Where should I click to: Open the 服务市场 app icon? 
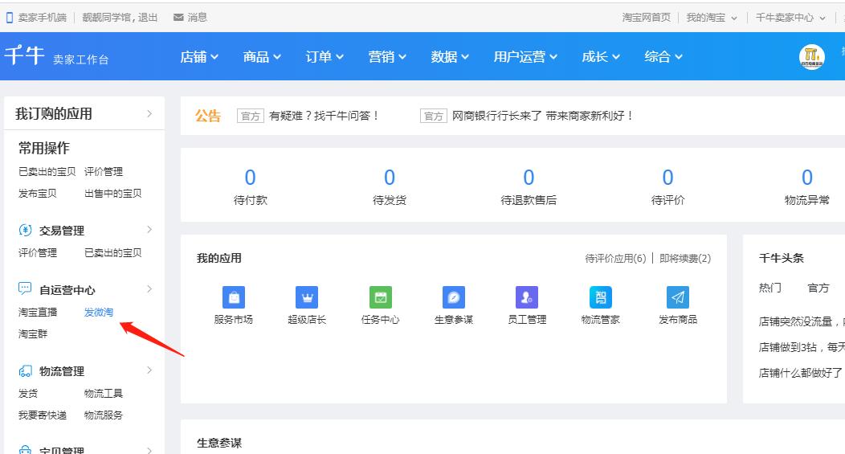coord(234,297)
